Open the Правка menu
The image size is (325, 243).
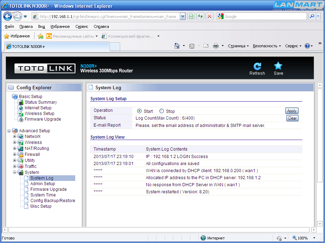click(26, 26)
